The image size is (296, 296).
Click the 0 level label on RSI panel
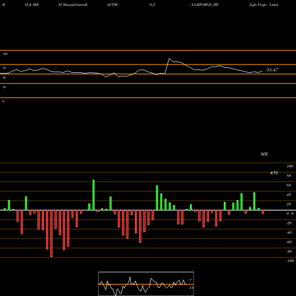[x=3, y=101]
